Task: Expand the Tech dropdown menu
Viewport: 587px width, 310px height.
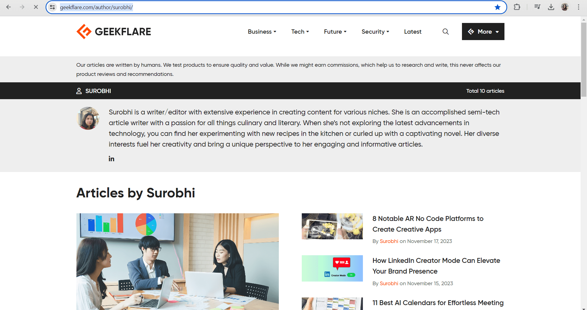Action: point(300,32)
